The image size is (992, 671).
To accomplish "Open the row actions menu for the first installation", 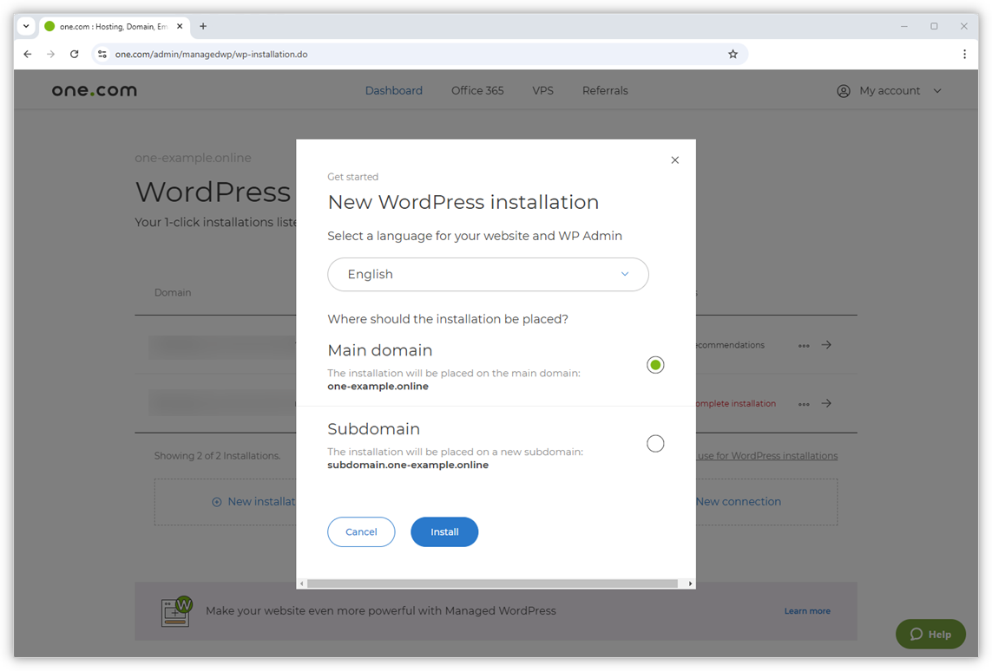I will 803,344.
